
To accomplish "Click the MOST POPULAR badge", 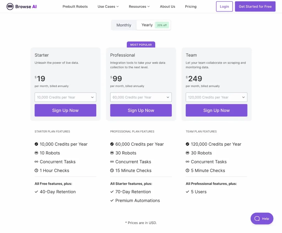I will click(x=141, y=44).
